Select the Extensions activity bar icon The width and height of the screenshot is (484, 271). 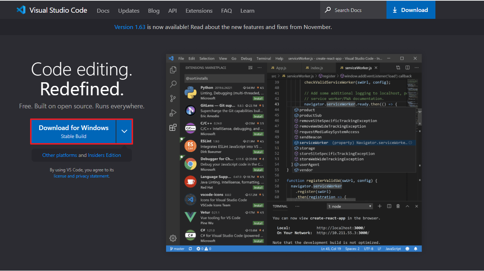click(173, 128)
